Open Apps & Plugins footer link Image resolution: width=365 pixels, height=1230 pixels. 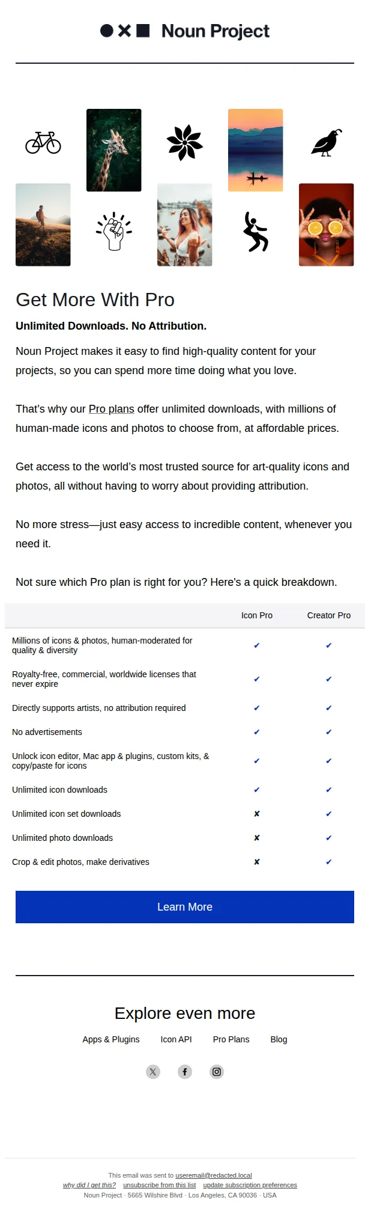[111, 1039]
